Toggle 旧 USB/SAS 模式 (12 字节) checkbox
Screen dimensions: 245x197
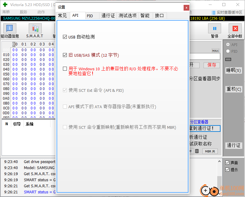point(65,55)
